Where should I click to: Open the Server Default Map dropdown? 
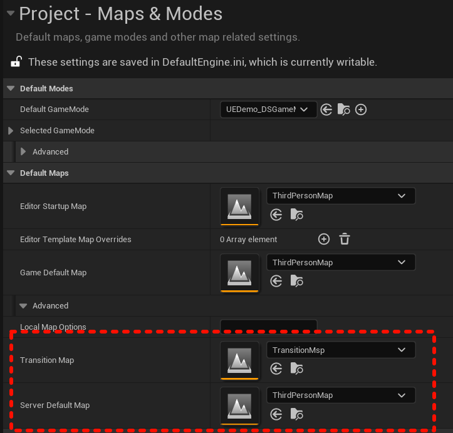340,395
